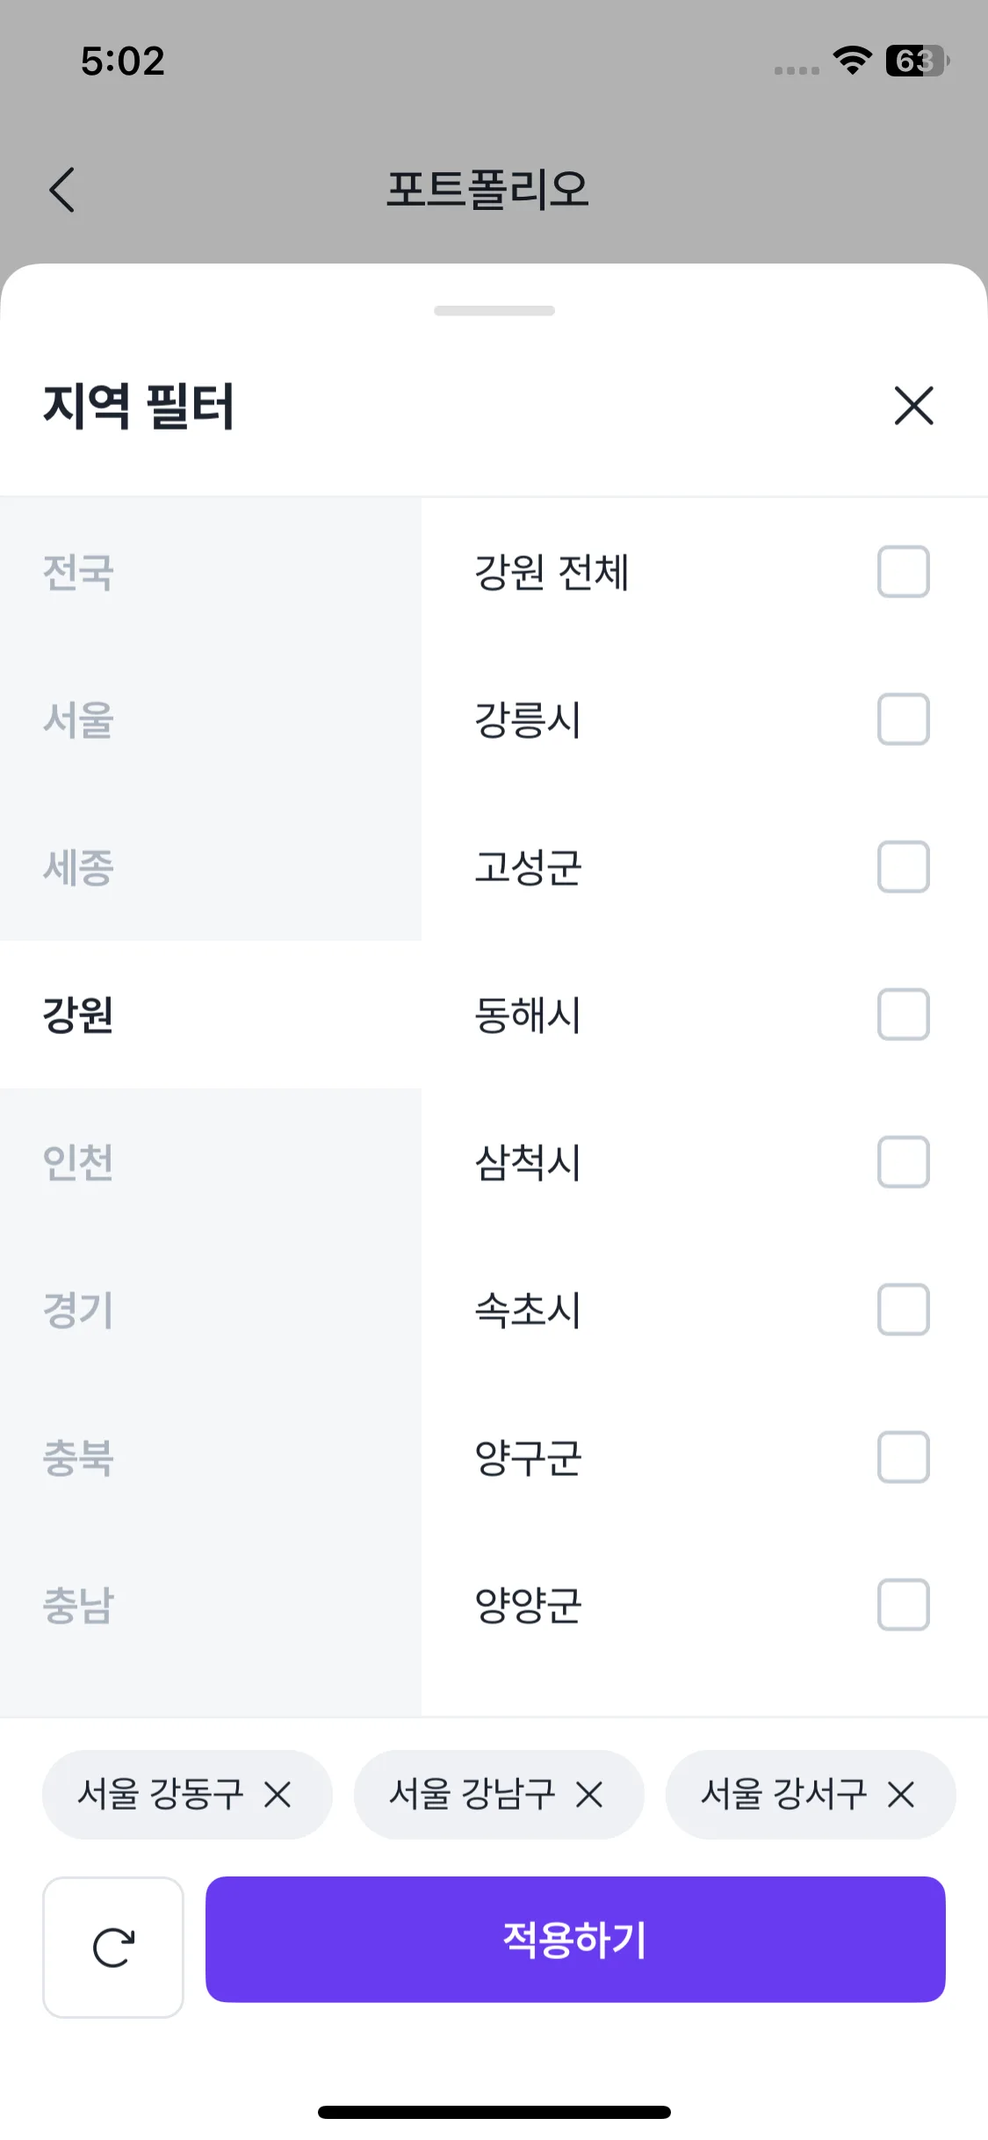Check the 강릉시 checkbox
988x2140 pixels.
[903, 719]
